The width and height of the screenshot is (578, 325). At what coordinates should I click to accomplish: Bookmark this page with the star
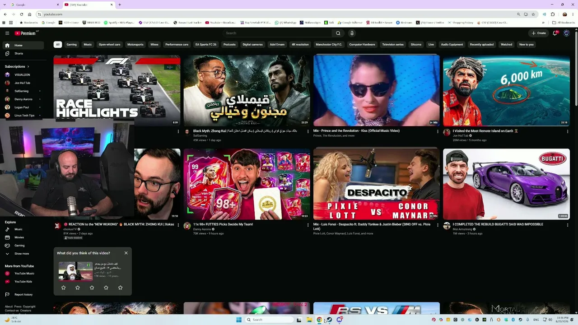click(533, 14)
